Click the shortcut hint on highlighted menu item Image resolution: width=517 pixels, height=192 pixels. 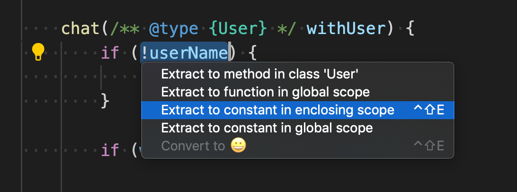point(428,110)
